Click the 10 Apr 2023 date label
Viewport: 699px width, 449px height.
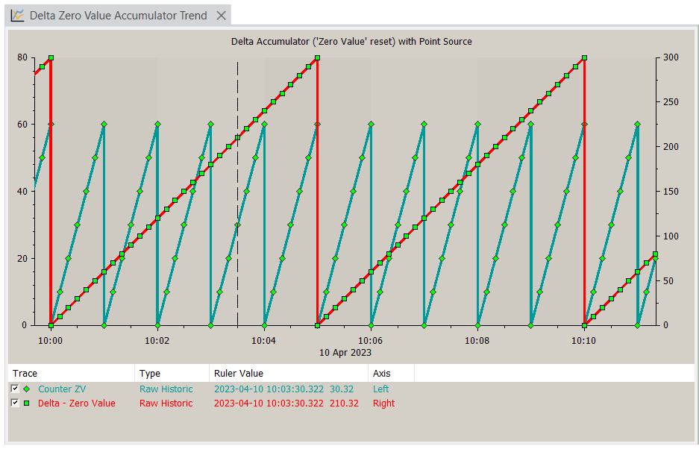tap(345, 352)
